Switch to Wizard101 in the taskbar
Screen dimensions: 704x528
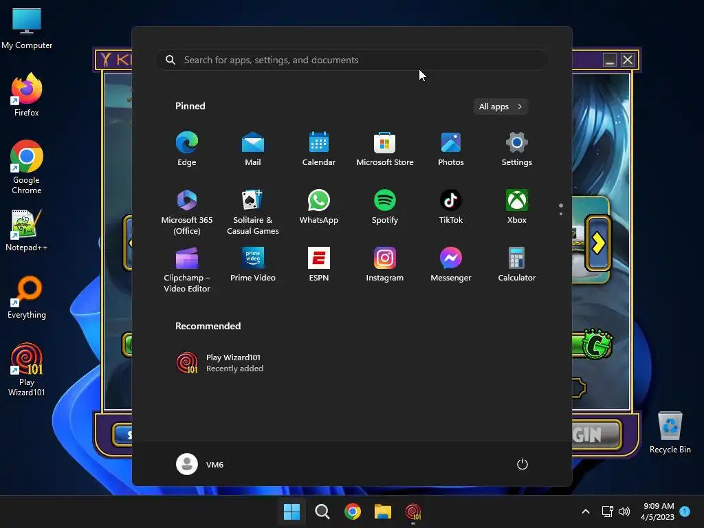[413, 511]
